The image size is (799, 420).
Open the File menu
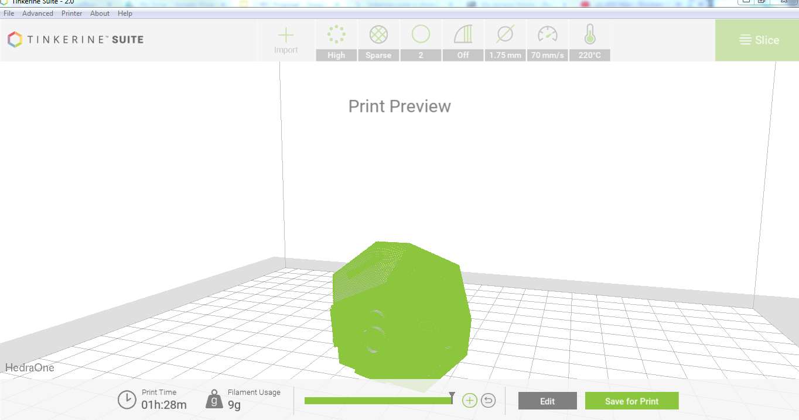(9, 13)
